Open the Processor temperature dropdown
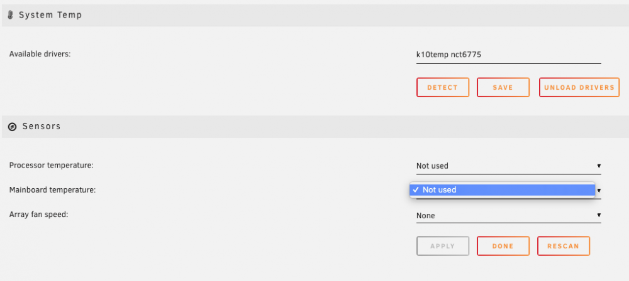 point(509,166)
